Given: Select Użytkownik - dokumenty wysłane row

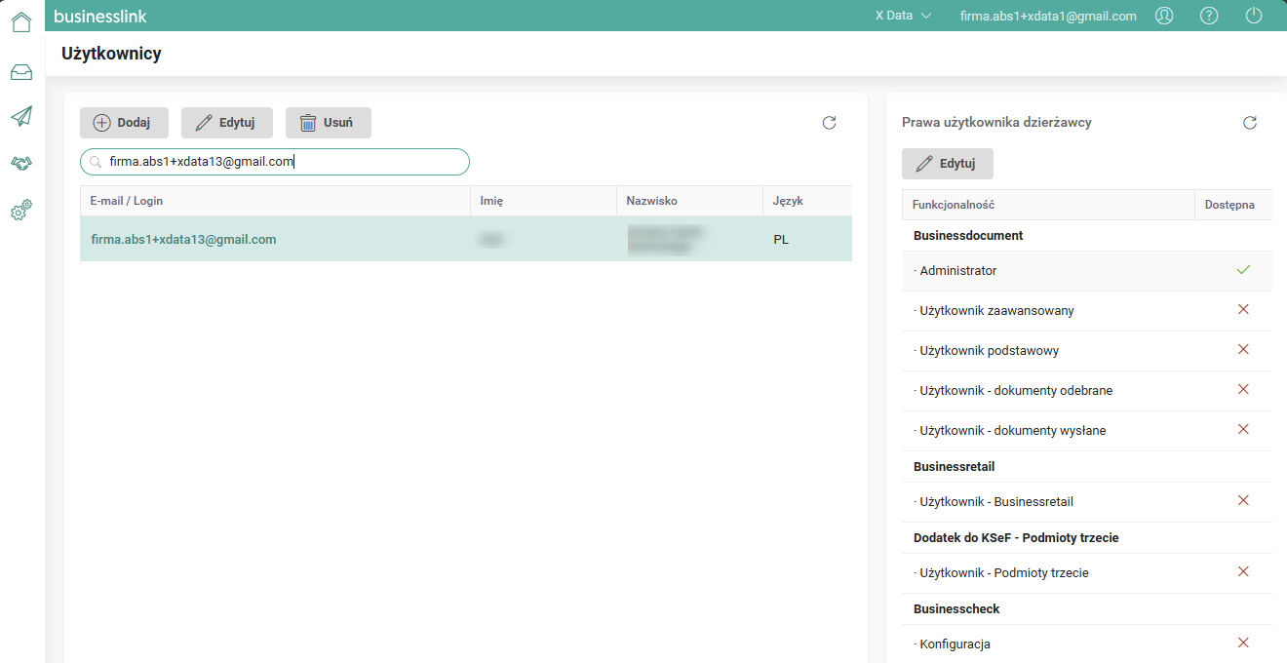Looking at the screenshot, I should (1087, 431).
